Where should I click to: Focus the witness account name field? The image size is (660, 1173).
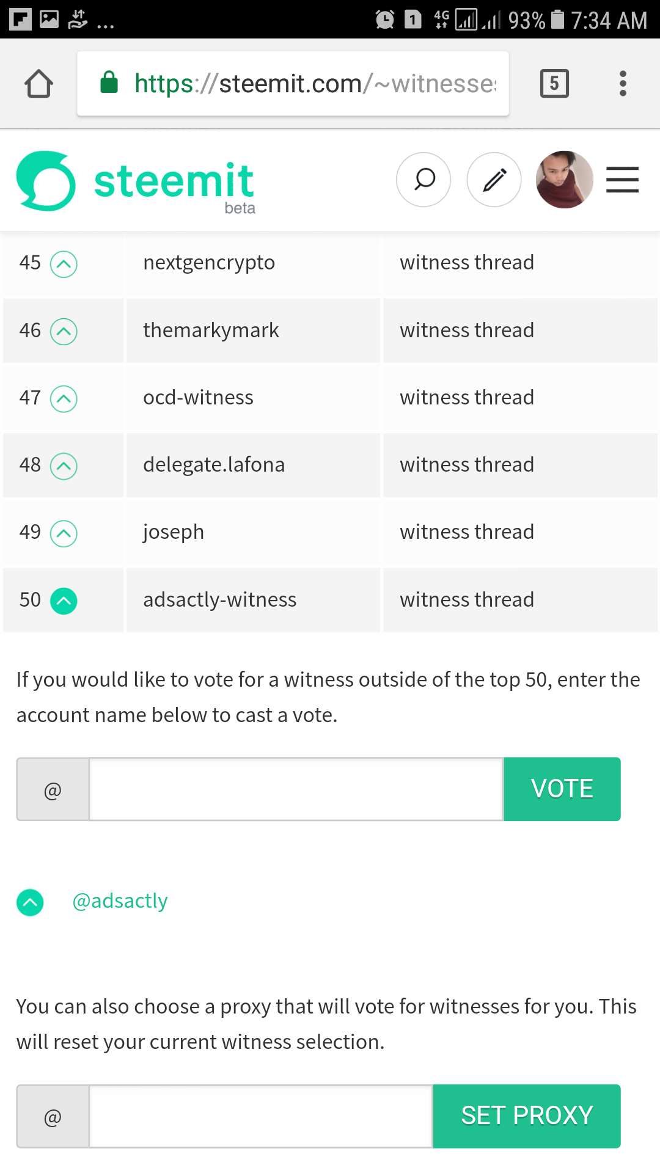(x=296, y=789)
